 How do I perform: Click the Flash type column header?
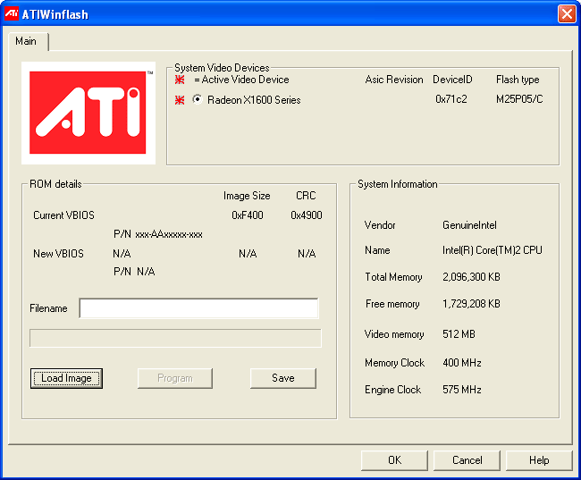pyautogui.click(x=518, y=80)
